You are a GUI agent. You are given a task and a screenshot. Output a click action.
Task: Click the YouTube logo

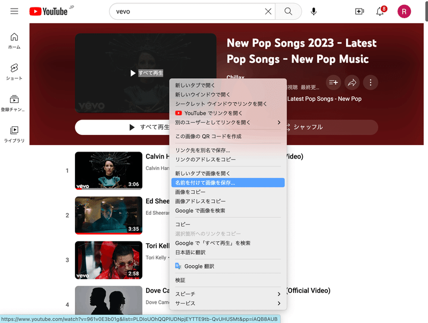coord(49,11)
